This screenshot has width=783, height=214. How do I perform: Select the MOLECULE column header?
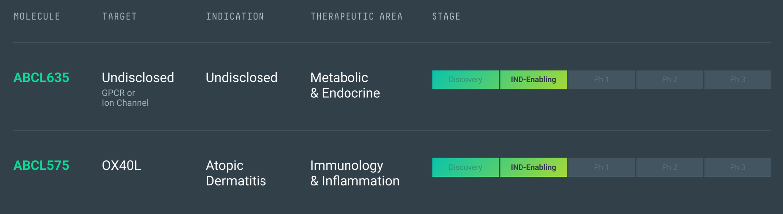point(37,16)
